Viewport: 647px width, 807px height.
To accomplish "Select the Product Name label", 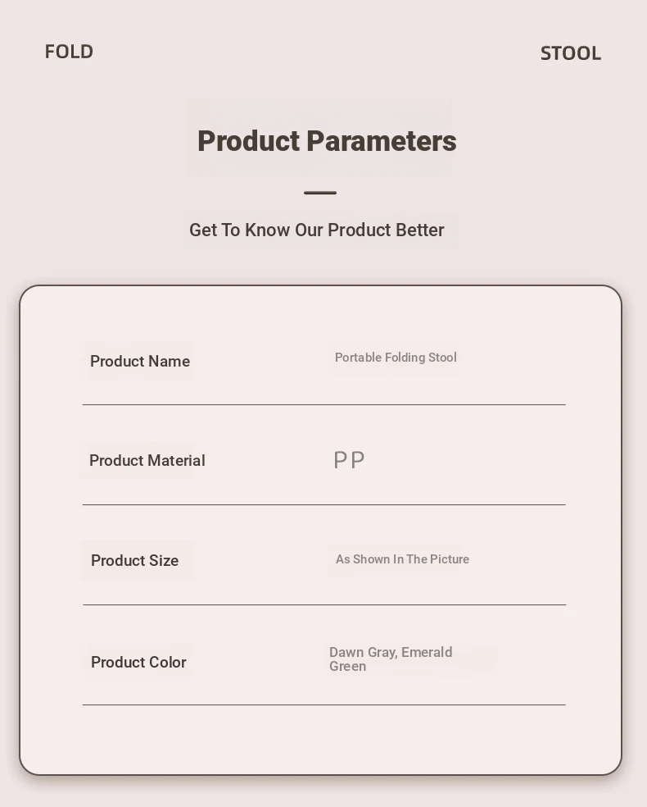I will point(140,362).
